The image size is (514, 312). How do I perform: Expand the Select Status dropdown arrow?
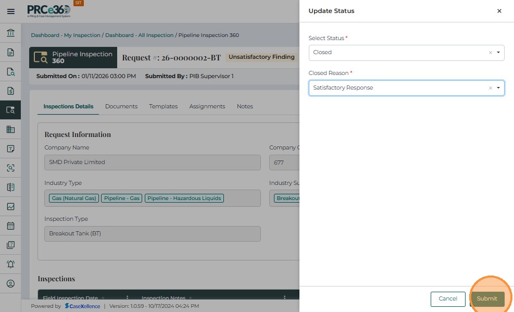click(498, 53)
